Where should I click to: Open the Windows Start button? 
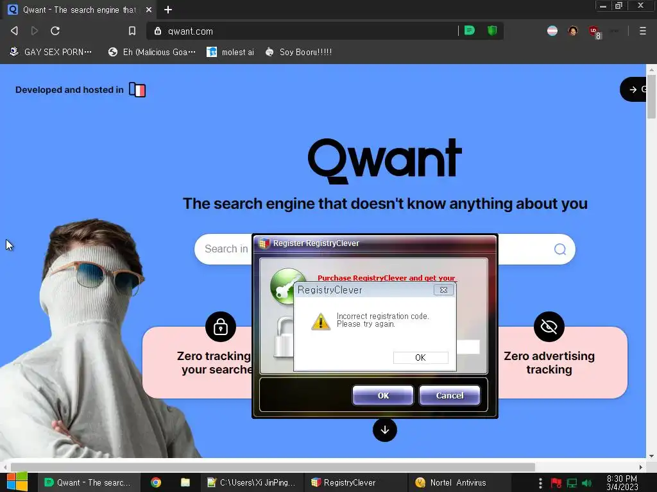[x=17, y=482]
